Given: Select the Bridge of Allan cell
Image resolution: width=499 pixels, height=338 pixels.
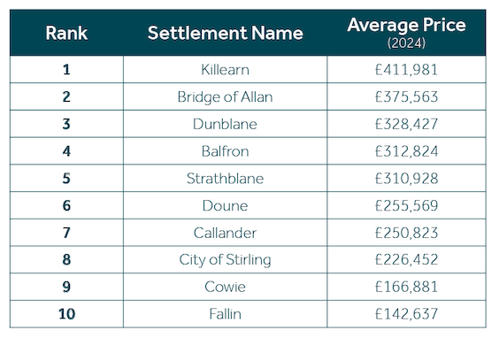Looking at the screenshot, I should pyautogui.click(x=225, y=97).
